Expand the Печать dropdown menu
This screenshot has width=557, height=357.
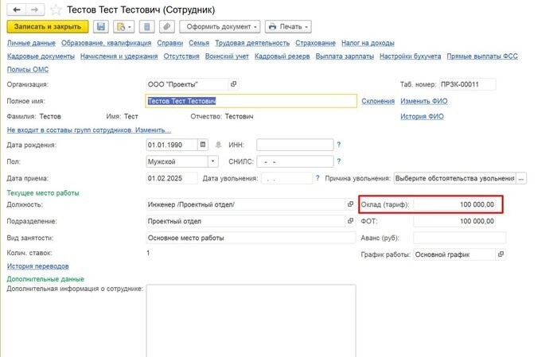pyautogui.click(x=287, y=27)
